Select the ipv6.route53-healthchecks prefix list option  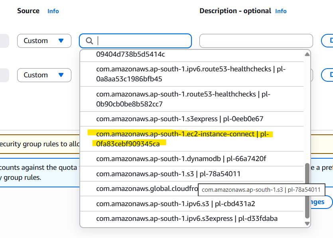tap(191, 74)
